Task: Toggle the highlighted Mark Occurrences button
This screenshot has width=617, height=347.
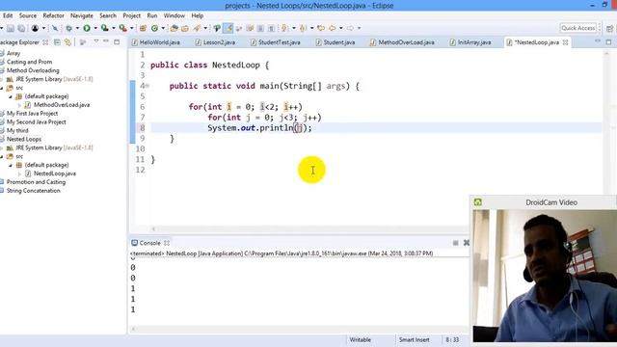Action: [x=228, y=28]
